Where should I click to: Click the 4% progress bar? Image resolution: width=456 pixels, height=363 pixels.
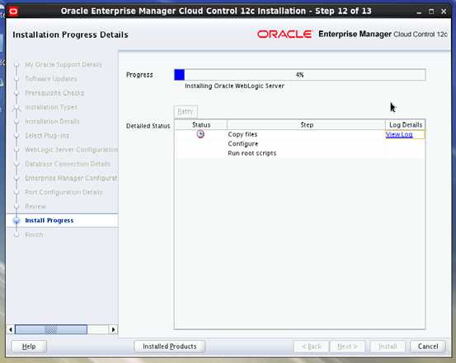tap(300, 75)
